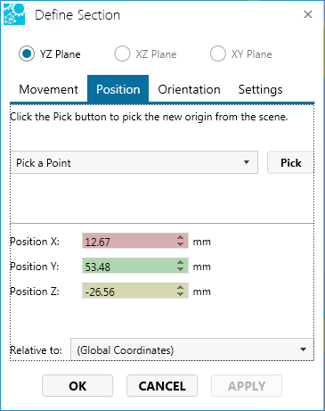This screenshot has height=411, width=325.
Task: Select the YZ Plane radio button
Action: point(27,54)
